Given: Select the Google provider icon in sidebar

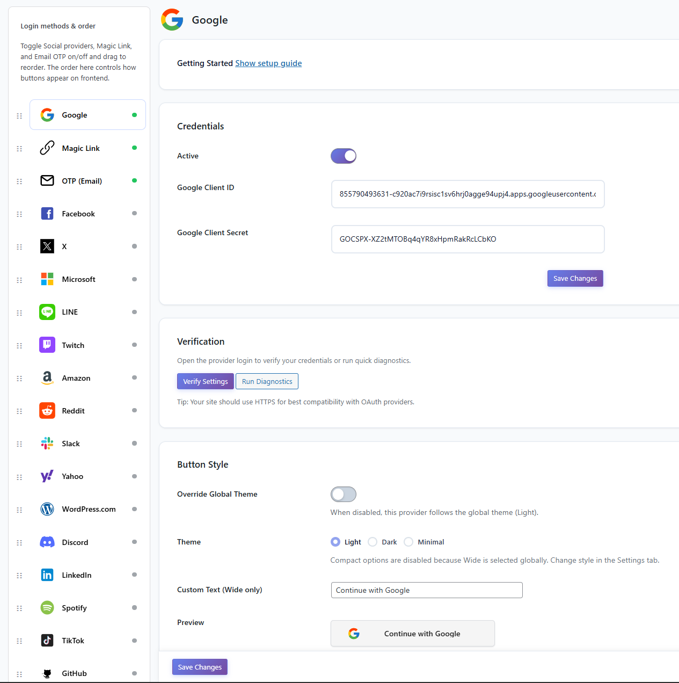Looking at the screenshot, I should 47,115.
